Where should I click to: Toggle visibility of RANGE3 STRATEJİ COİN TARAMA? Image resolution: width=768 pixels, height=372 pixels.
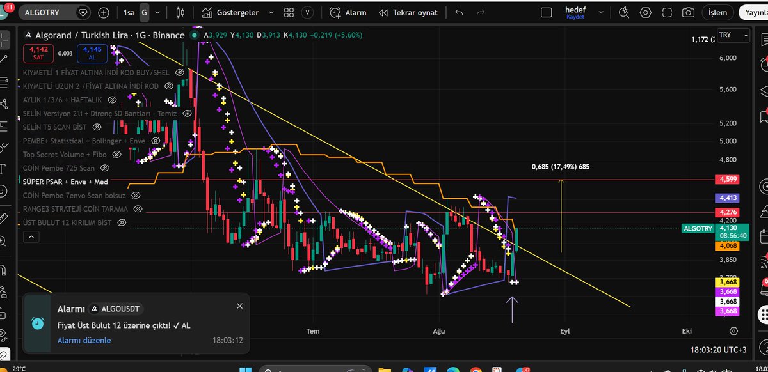click(137, 208)
